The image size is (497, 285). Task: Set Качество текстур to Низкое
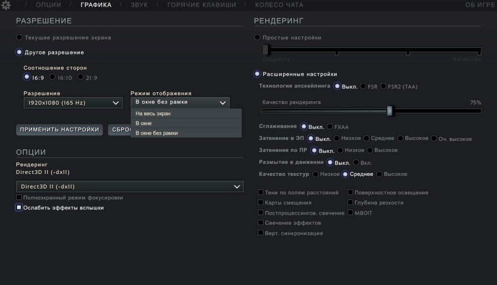click(x=315, y=174)
